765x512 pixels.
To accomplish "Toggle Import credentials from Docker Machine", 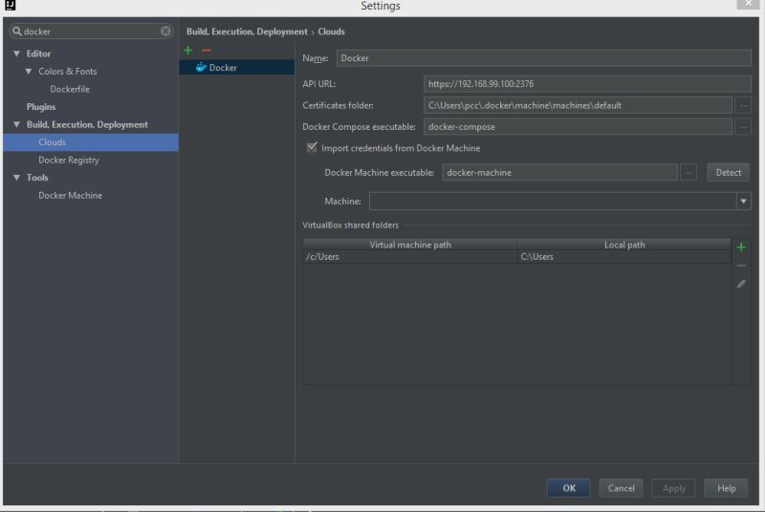I will click(312, 148).
